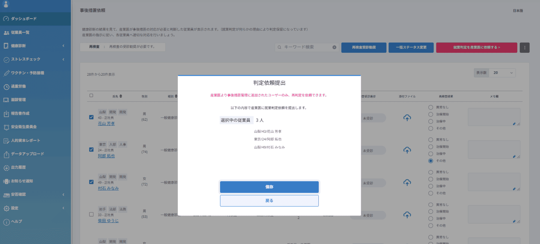Click the memo field for 花山 芳孝 row
Viewport: 540px width, 244px height.
click(494, 117)
